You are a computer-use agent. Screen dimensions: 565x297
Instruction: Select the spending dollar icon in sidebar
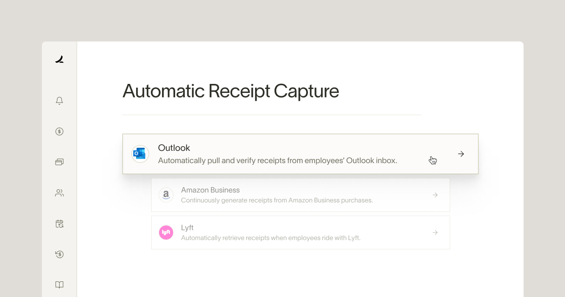pyautogui.click(x=59, y=131)
